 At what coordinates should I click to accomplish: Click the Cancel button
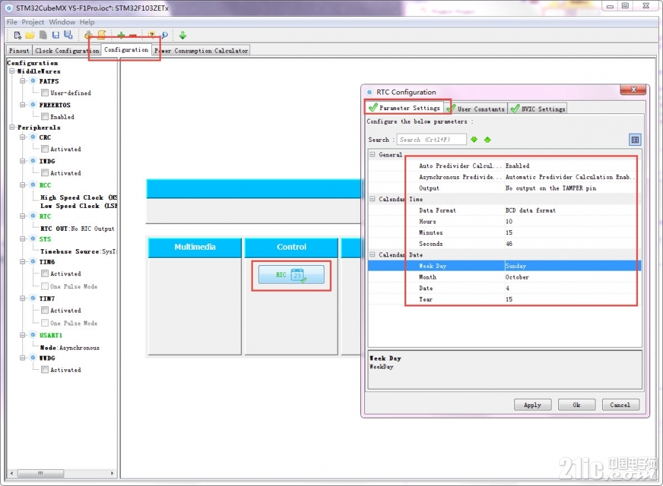(620, 404)
